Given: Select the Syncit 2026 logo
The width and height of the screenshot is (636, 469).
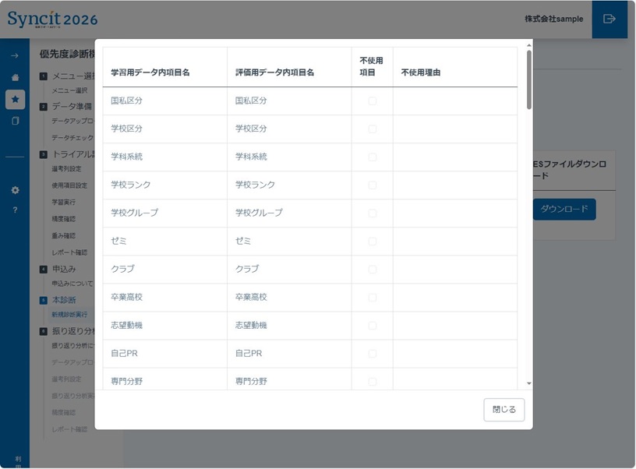Looking at the screenshot, I should click(51, 19).
